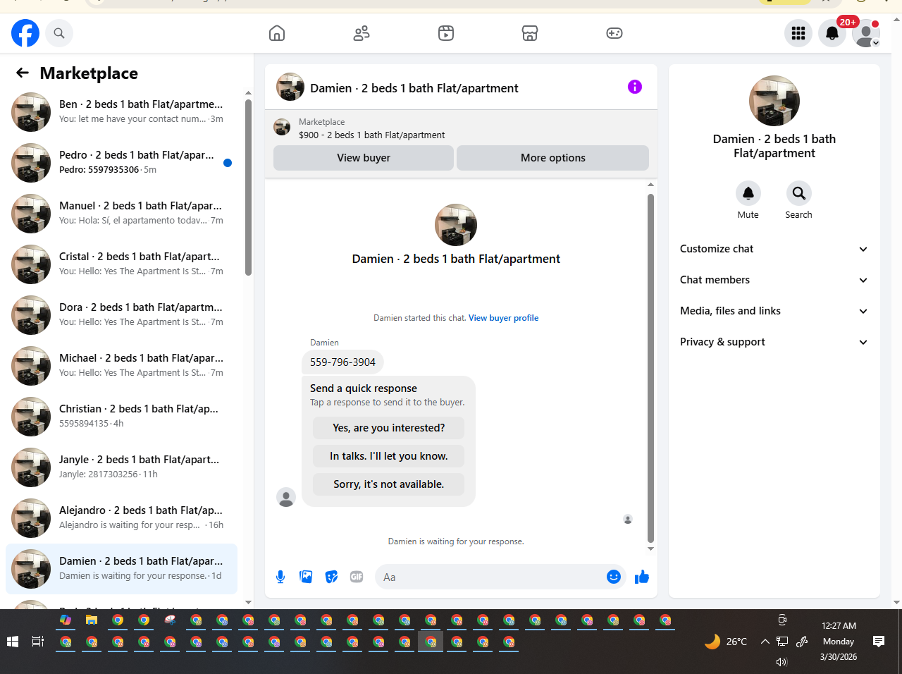The image size is (902, 674).
Task: Open Windows Task View icon
Action: pyautogui.click(x=38, y=642)
